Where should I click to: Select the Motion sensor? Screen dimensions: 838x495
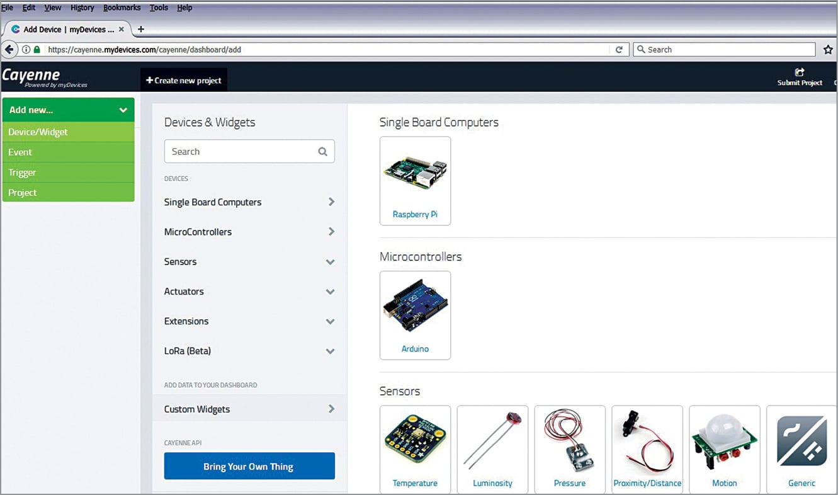724,447
